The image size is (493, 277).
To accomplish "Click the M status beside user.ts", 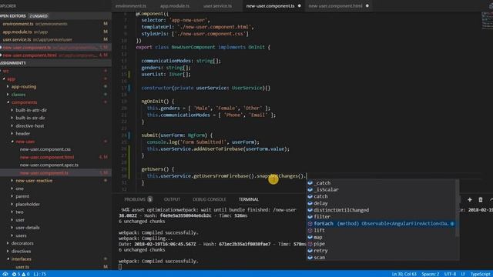I will click(x=106, y=267).
